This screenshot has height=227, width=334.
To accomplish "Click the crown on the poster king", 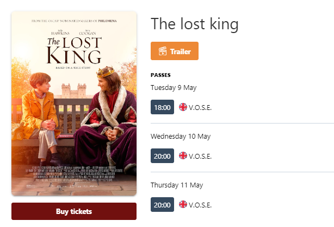I will (x=106, y=72).
